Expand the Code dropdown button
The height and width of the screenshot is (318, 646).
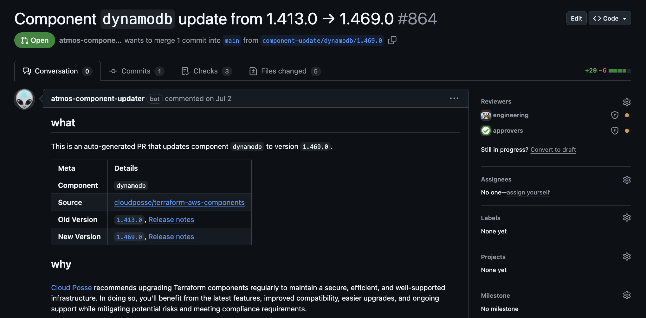click(610, 18)
